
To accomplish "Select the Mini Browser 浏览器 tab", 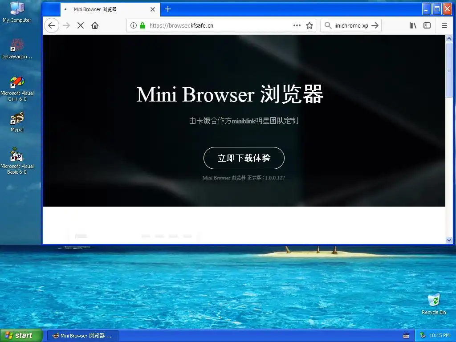I will click(110, 10).
